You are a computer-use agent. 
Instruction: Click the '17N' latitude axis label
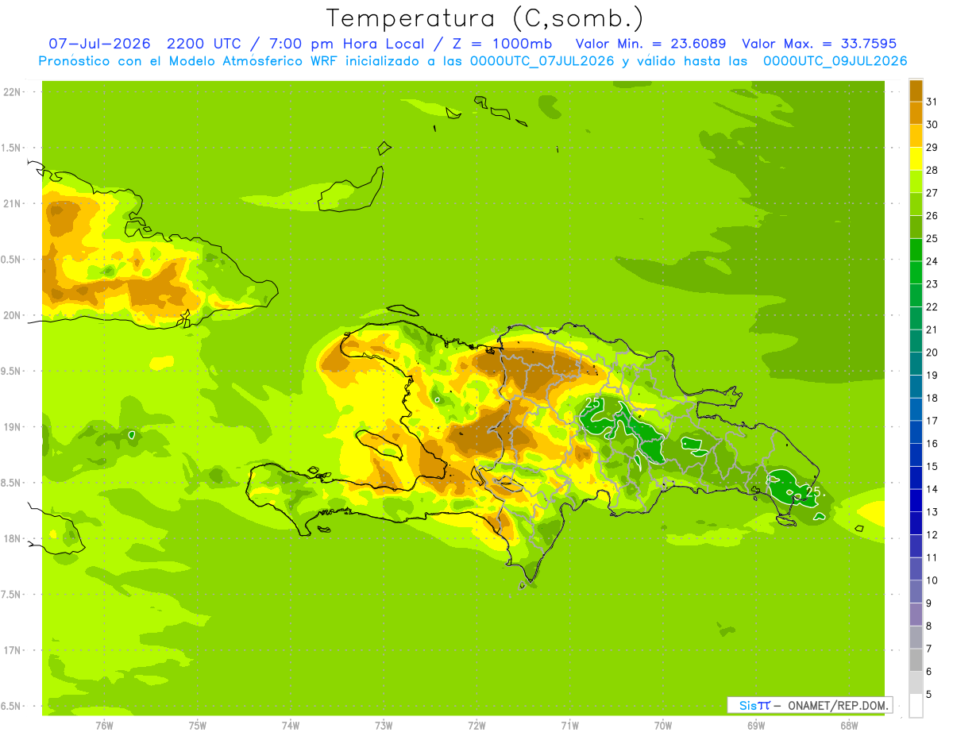pyautogui.click(x=12, y=650)
